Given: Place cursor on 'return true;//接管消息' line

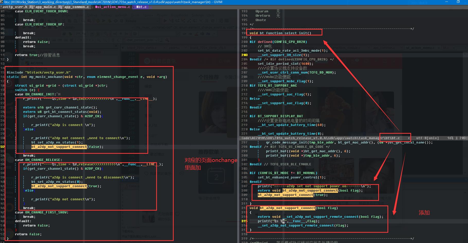Looking at the screenshot, I should point(38,55).
